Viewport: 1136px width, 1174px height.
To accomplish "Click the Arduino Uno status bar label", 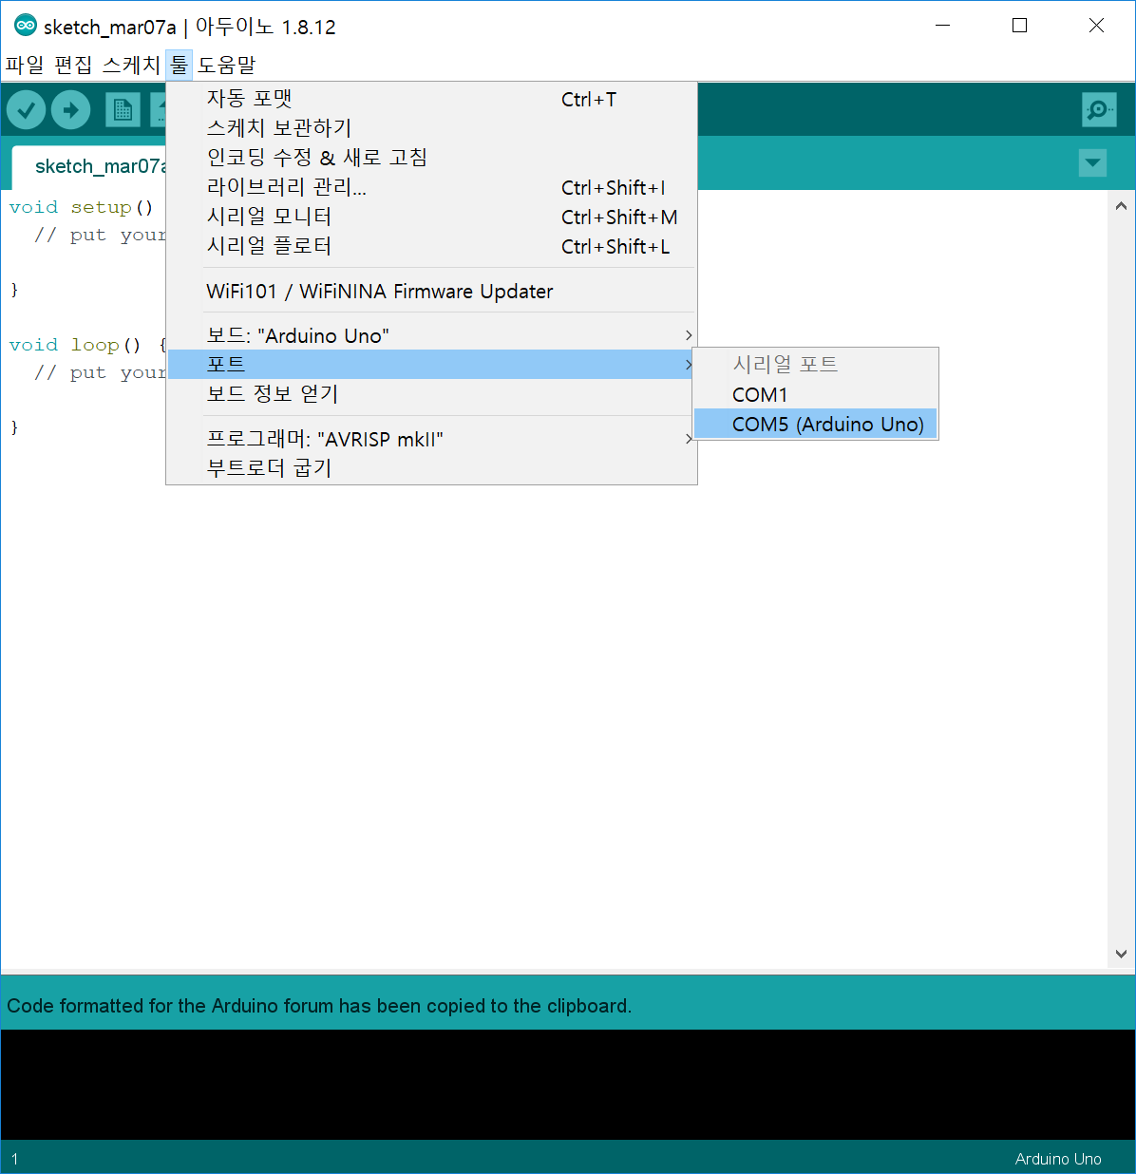I will click(1058, 1159).
